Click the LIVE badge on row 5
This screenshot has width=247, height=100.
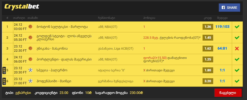pyautogui.click(x=4, y=70)
